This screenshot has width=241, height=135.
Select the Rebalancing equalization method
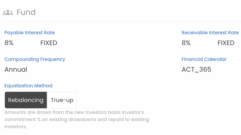[x=26, y=100]
